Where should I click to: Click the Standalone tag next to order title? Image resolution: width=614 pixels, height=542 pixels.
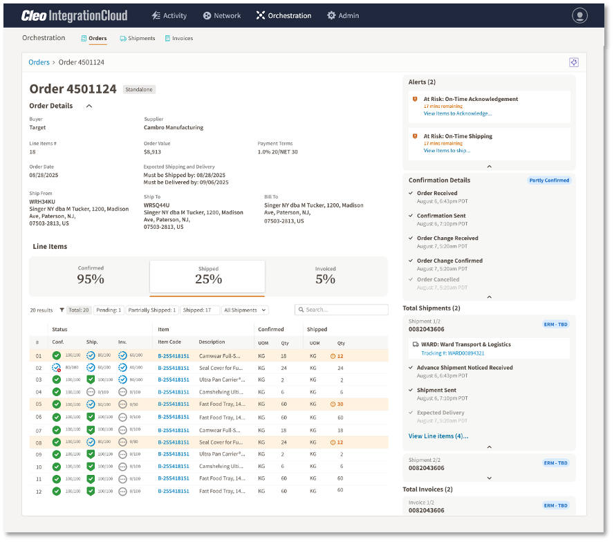click(139, 90)
